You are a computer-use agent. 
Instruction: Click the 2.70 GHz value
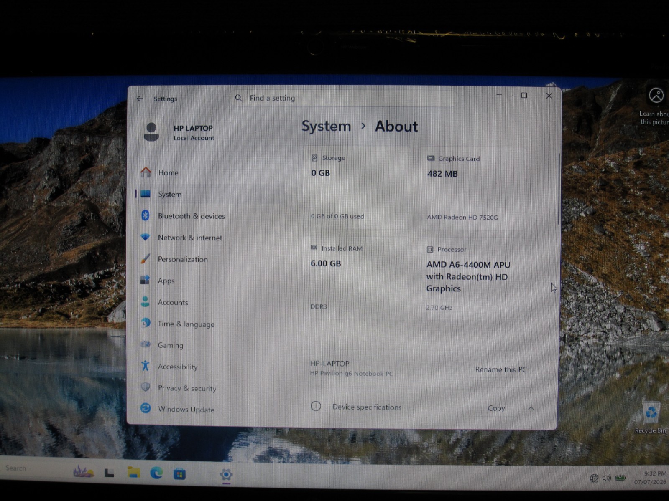coord(439,308)
